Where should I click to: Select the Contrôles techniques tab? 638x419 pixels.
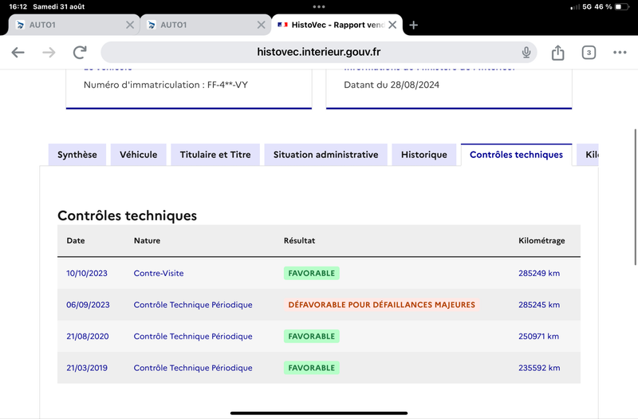(x=516, y=155)
